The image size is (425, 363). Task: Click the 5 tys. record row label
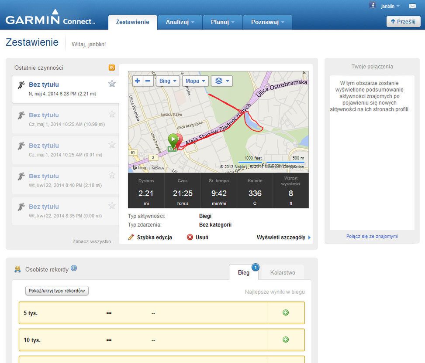click(31, 313)
